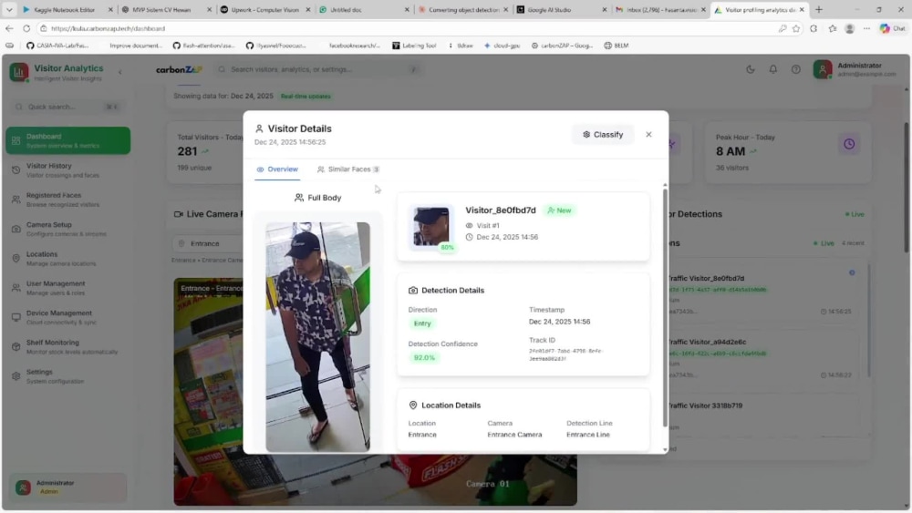Click the visitor details dialog scrollbar

click(x=665, y=307)
